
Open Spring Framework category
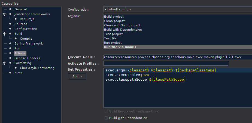click(29, 43)
